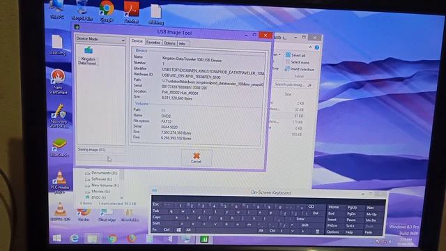Launch the Nero StartSmart desktop shortcut

pos(58,82)
